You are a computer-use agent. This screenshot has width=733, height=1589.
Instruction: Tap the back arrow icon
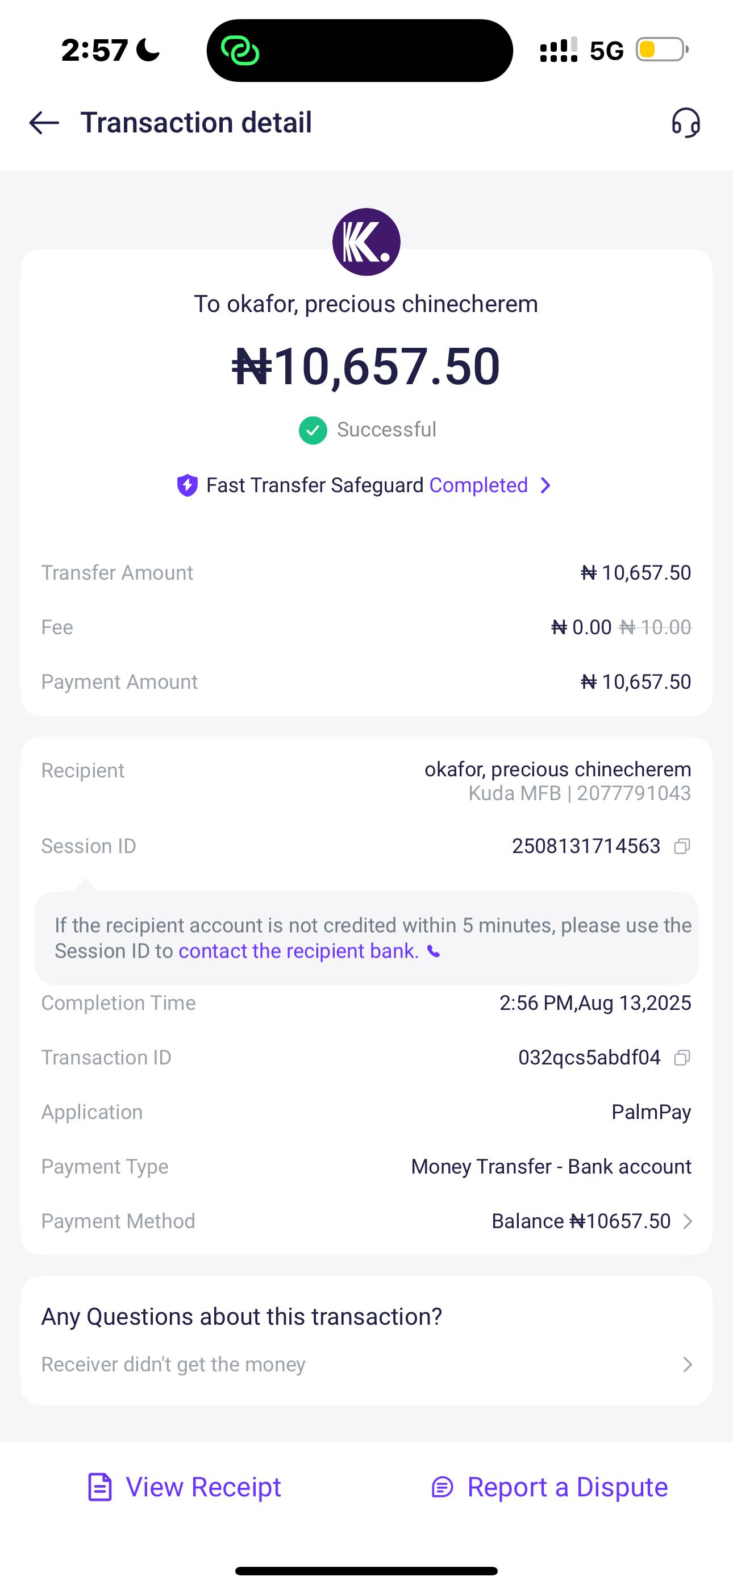(44, 123)
